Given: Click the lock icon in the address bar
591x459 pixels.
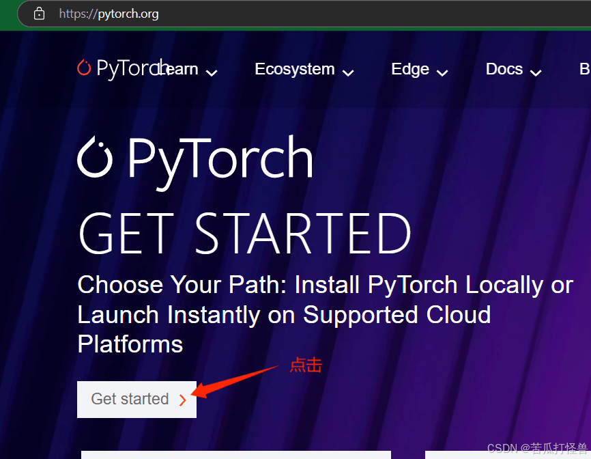Looking at the screenshot, I should (x=39, y=14).
